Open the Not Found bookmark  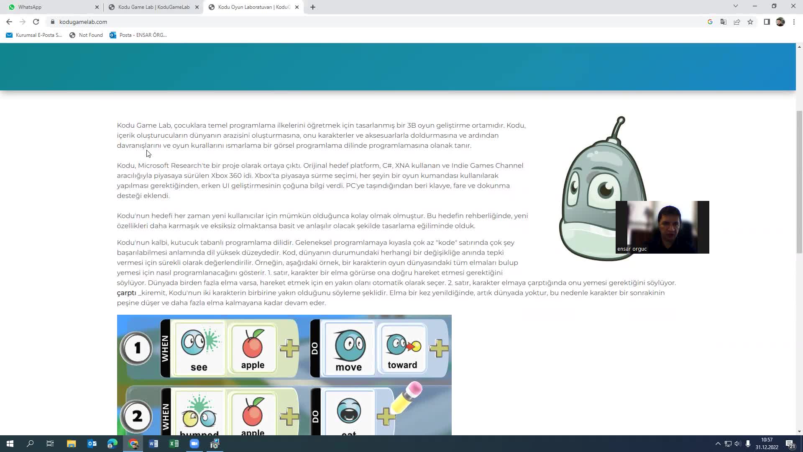[x=86, y=35]
